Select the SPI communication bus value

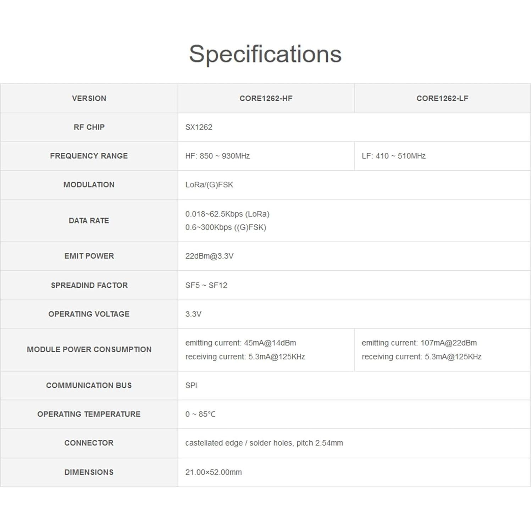[191, 385]
